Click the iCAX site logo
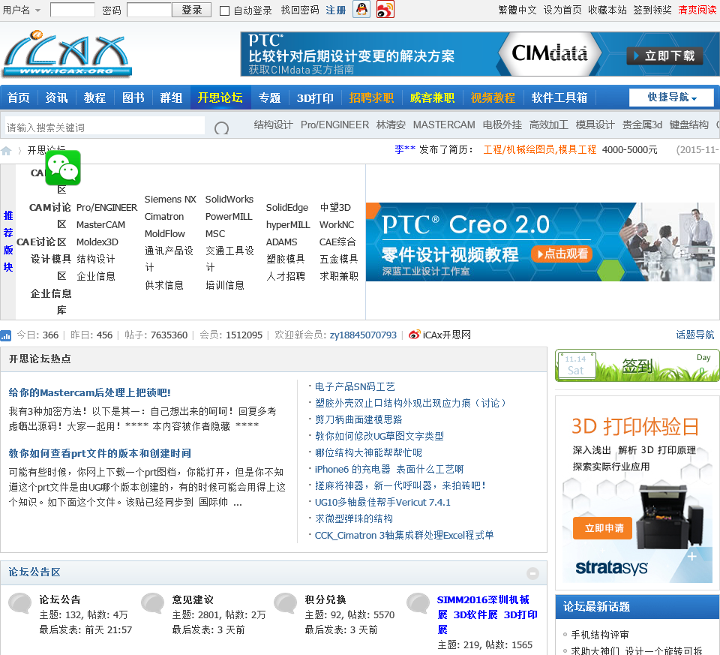The image size is (720, 655). click(x=67, y=54)
